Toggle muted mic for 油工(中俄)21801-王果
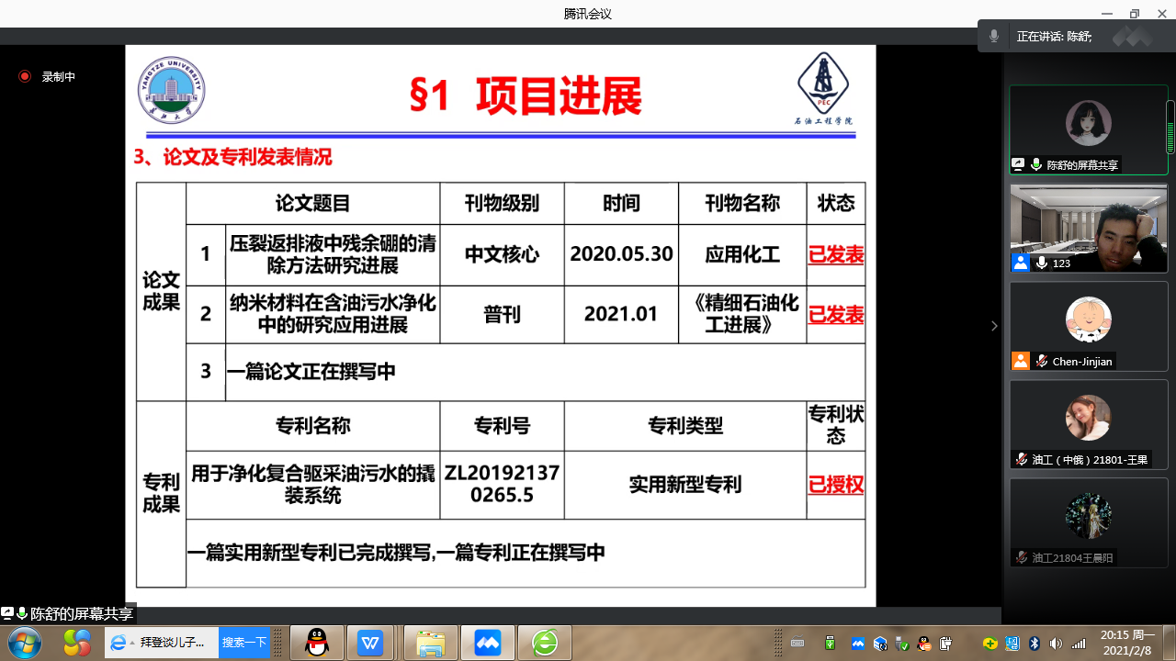 pos(1021,459)
